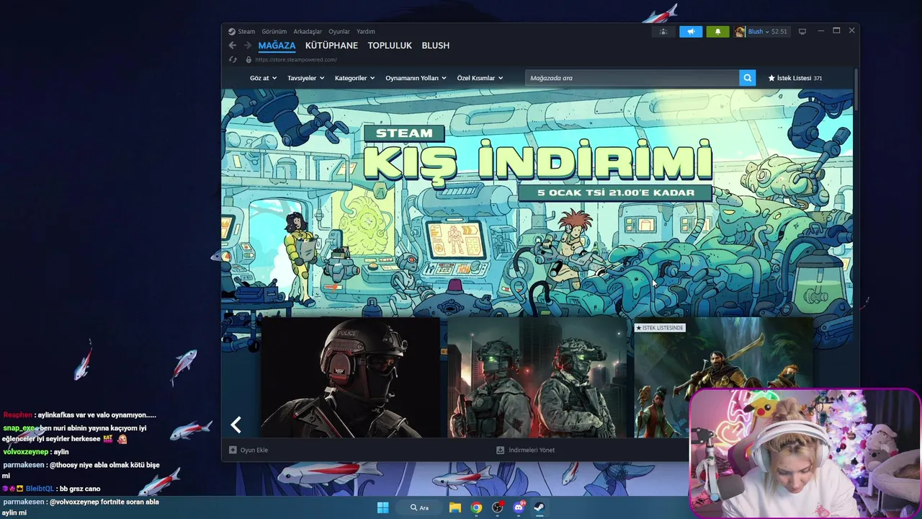Click the store search magnifier button
The height and width of the screenshot is (519, 922).
pos(747,78)
